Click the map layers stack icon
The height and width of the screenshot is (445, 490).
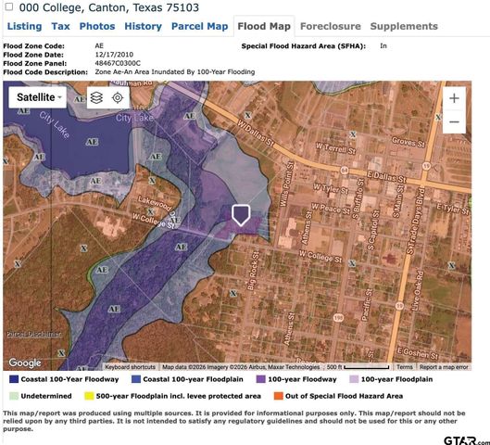[x=96, y=97]
